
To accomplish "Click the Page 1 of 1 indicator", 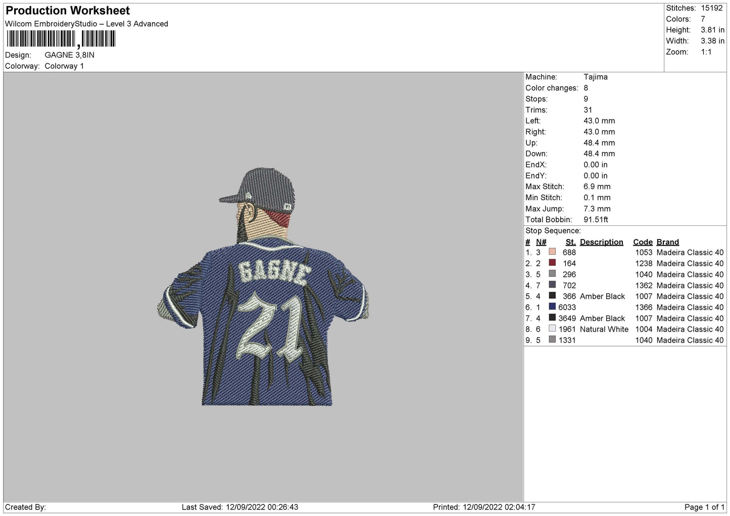I will 704,507.
